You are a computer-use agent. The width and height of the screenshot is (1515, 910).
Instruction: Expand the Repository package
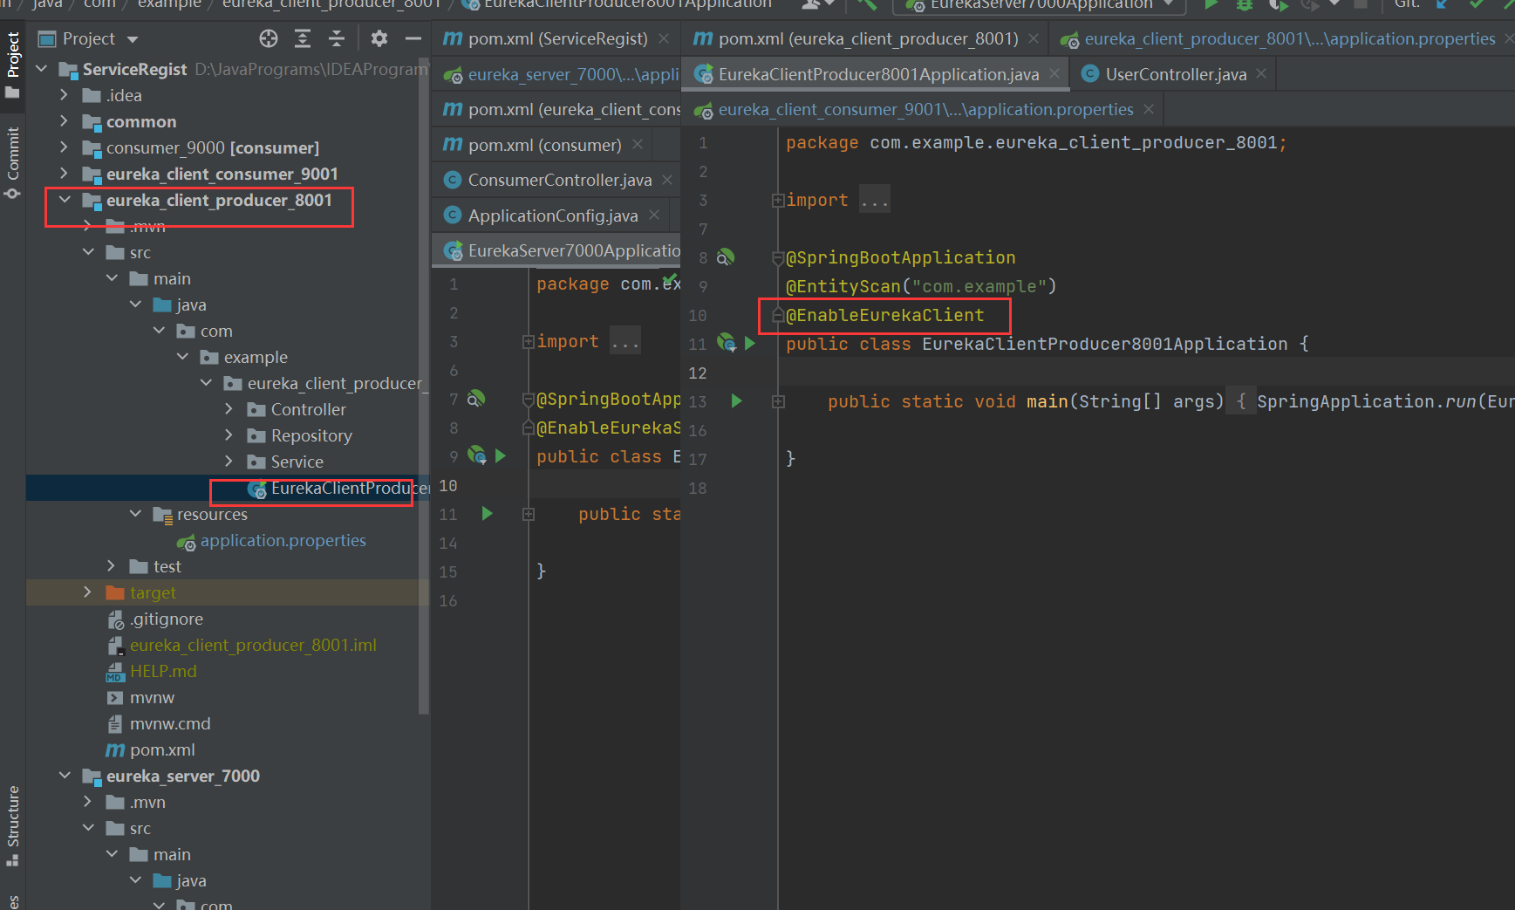point(229,434)
